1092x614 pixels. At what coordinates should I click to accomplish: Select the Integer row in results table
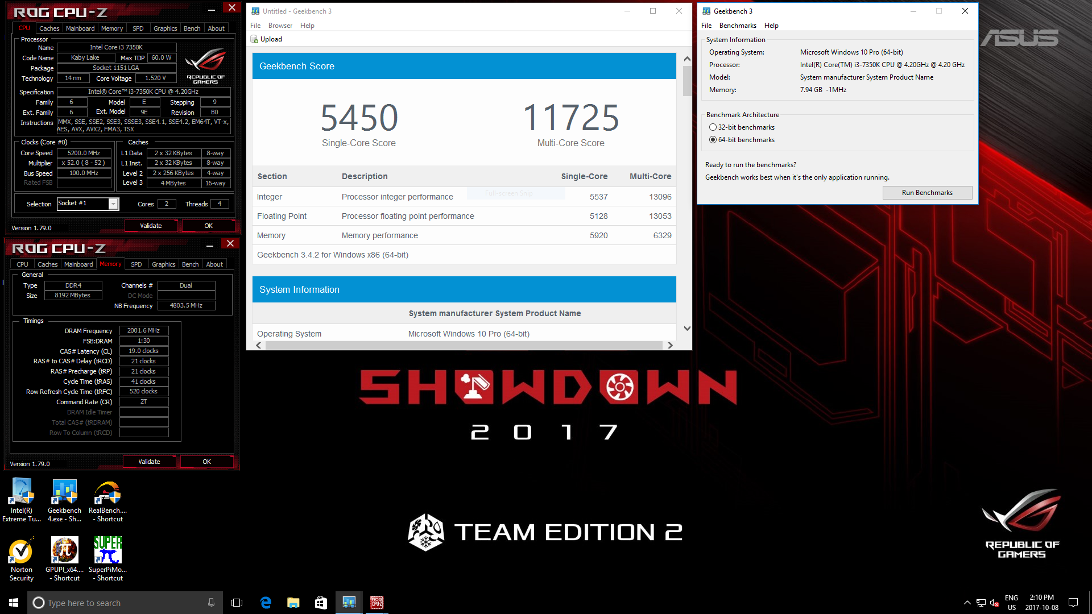pyautogui.click(x=464, y=197)
